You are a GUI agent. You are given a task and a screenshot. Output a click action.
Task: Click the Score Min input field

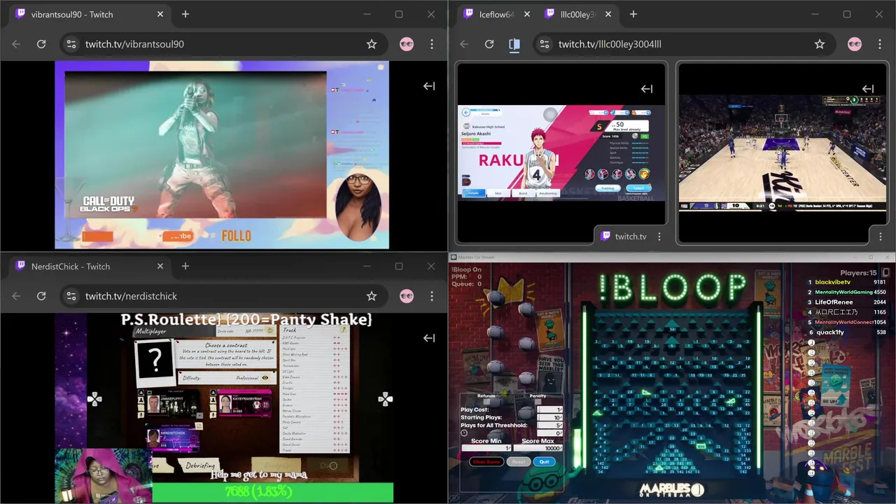pos(486,448)
